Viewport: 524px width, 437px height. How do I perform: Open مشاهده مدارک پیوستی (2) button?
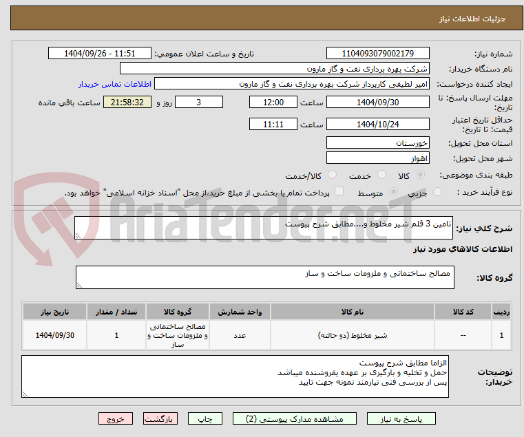pos(295,418)
